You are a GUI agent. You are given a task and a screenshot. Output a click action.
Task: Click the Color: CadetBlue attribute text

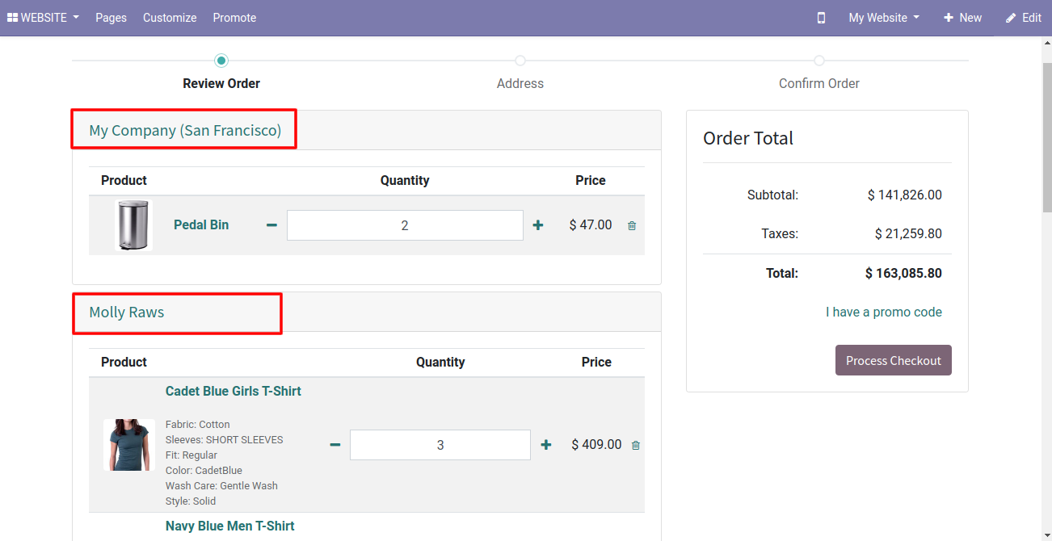[204, 470]
